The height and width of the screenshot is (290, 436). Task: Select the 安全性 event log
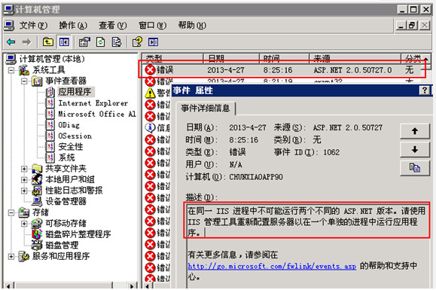tap(71, 147)
